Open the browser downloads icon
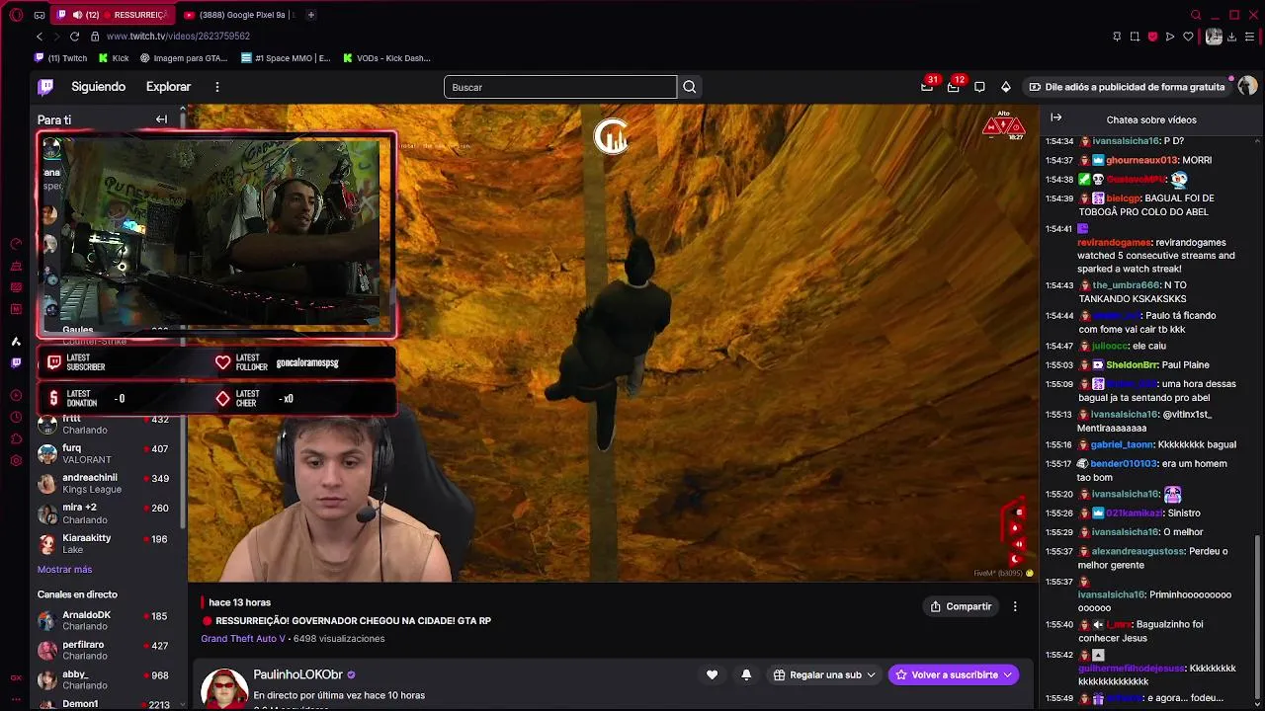Image resolution: width=1265 pixels, height=711 pixels. click(1232, 37)
